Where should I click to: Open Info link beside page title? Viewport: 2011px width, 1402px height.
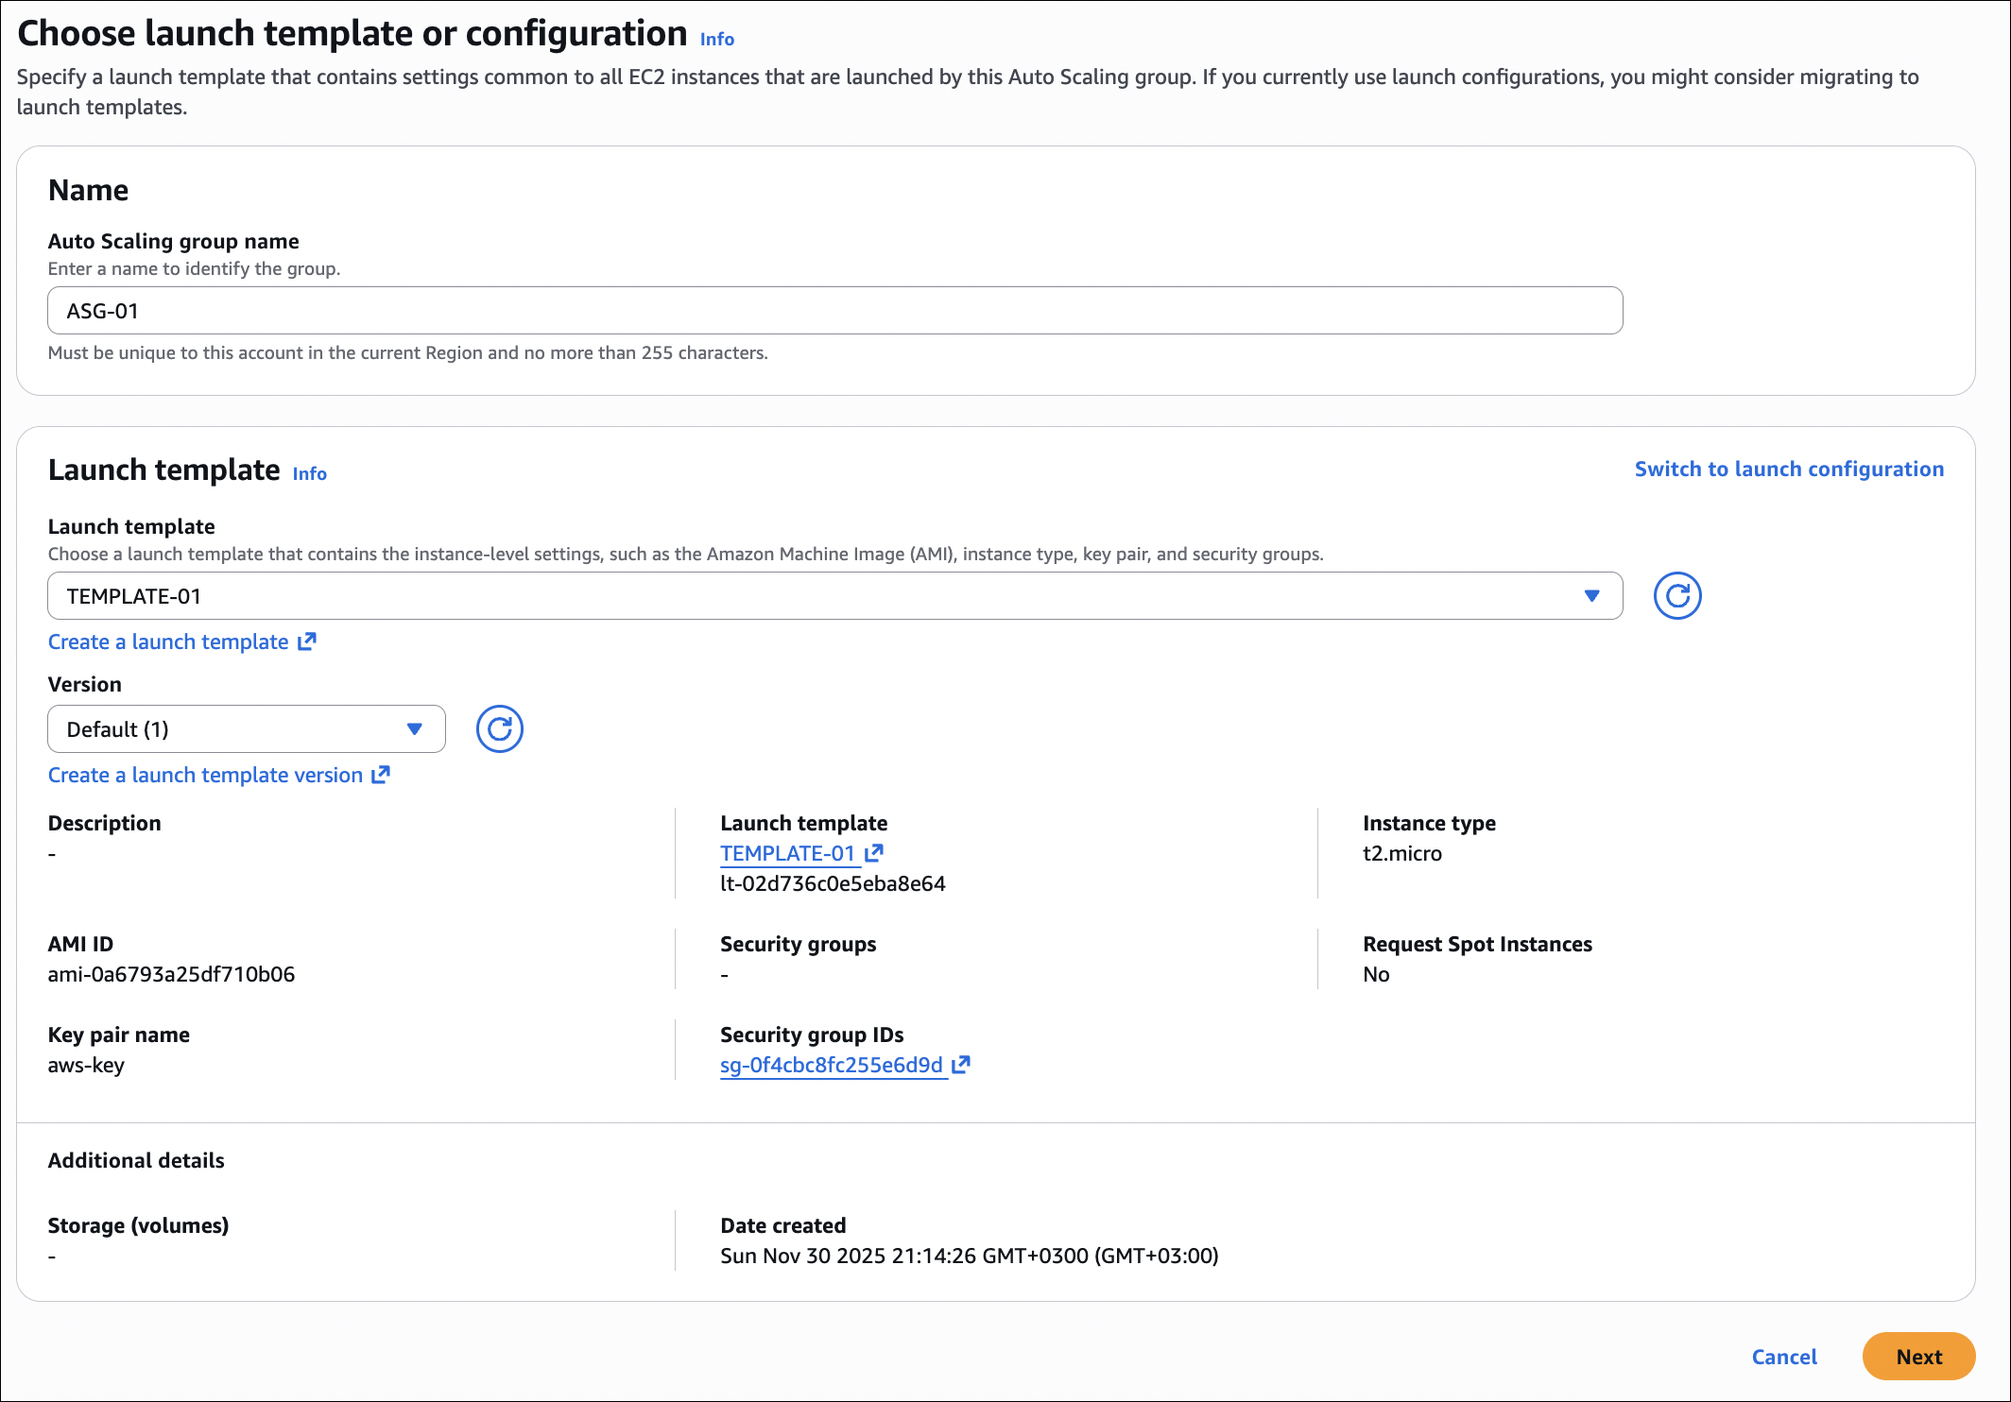click(x=716, y=40)
